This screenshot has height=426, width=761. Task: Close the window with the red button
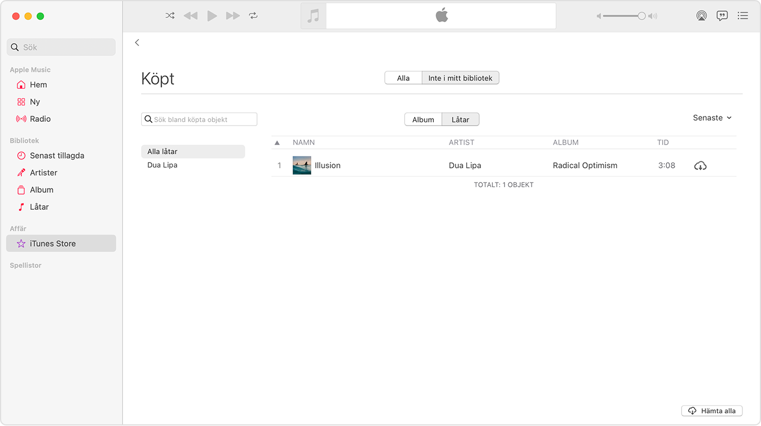tap(16, 16)
